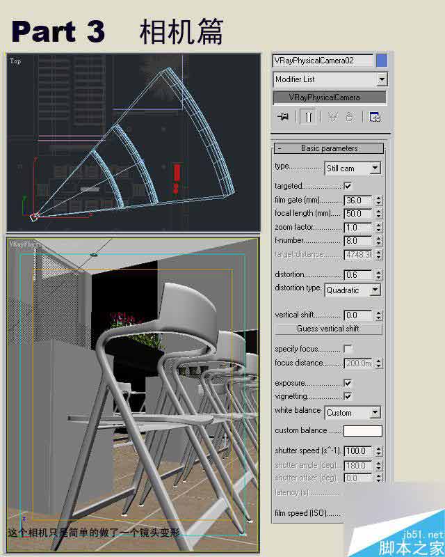This screenshot has height=557, width=445.
Task: Click the Guess vertical shift button
Action: [328, 329]
